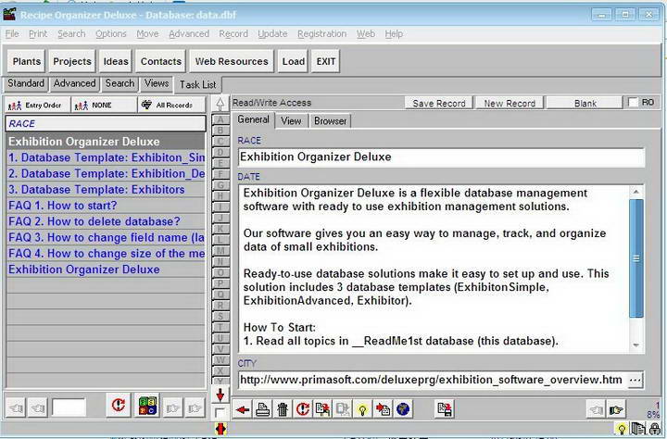The image size is (667, 439).
Task: Click the pointing hand next-record icon
Action: click(616, 410)
